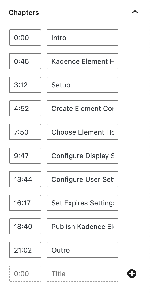Edit the Set Expires Settings title
The image size is (150, 295).
[82, 203]
